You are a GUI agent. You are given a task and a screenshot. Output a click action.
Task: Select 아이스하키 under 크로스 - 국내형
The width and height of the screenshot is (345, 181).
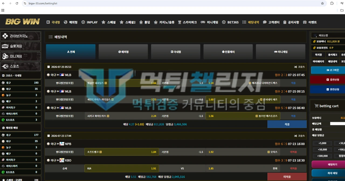21,114
